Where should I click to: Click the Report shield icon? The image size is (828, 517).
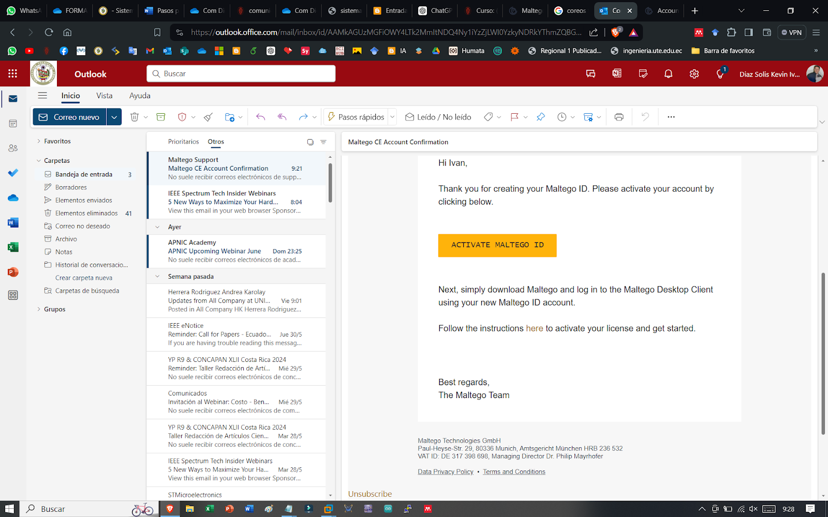click(x=182, y=117)
